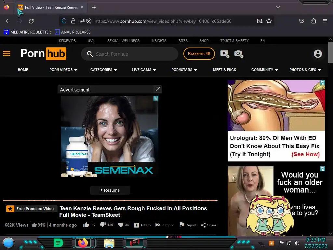Screen dimensions: 333x250
Task: Click the orange video progress bar
Action: pos(110,200)
